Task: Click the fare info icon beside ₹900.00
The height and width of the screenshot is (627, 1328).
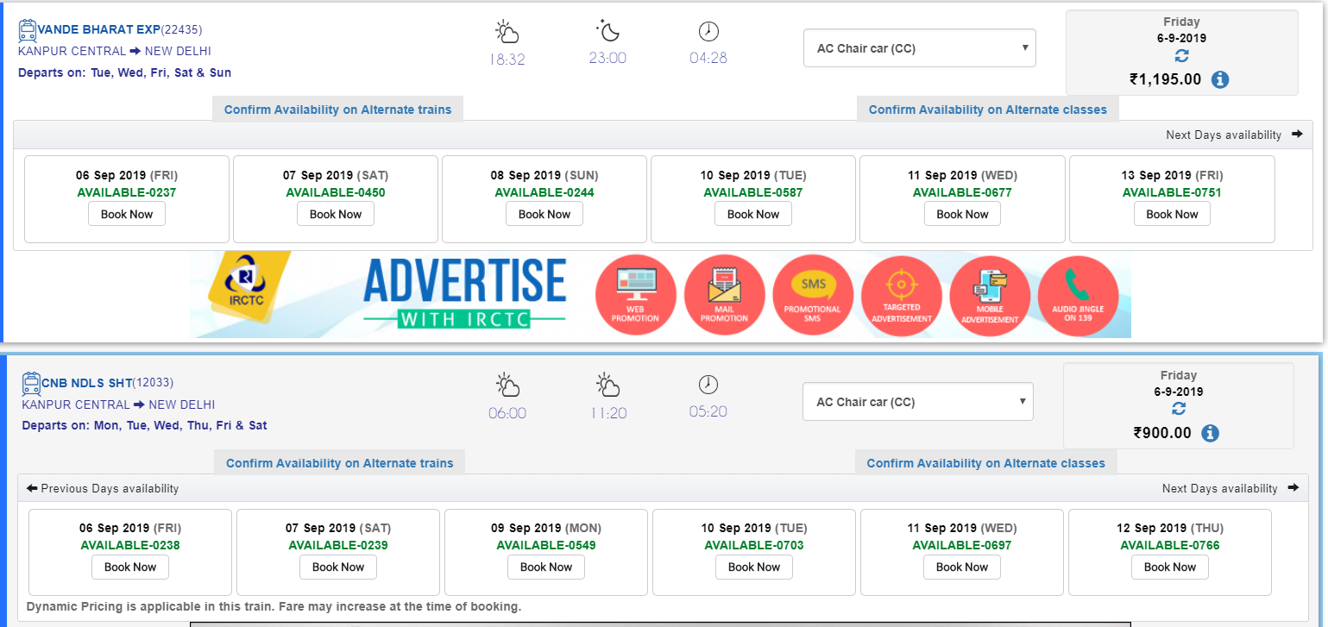Action: click(1210, 433)
